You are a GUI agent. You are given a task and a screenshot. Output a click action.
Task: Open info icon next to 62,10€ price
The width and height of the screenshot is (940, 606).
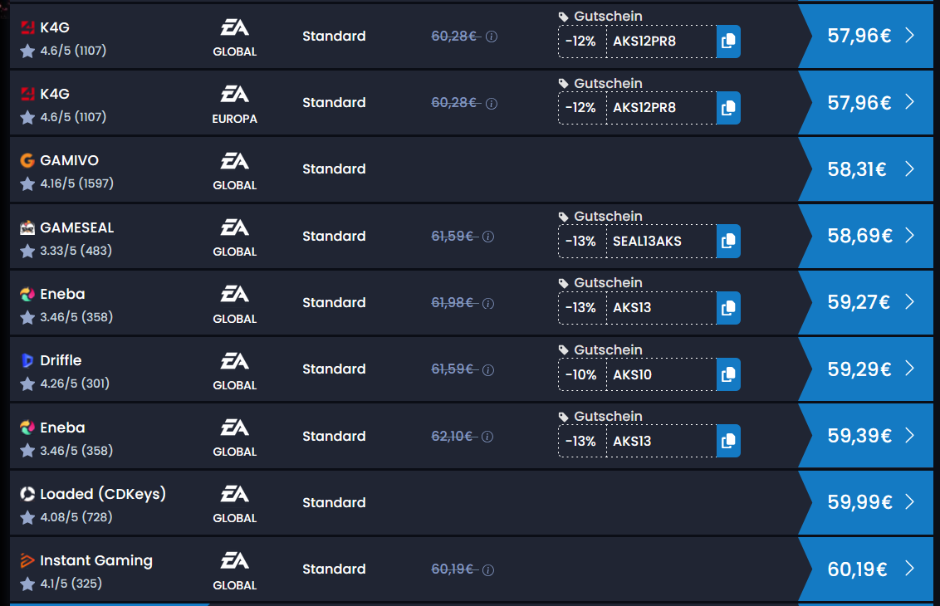pos(487,437)
